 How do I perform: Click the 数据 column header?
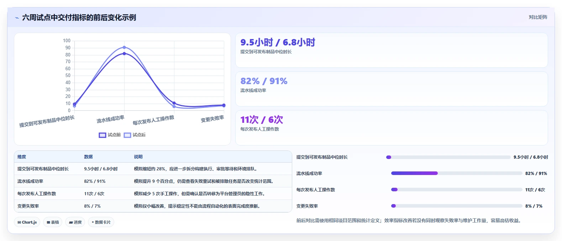pyautogui.click(x=88, y=157)
